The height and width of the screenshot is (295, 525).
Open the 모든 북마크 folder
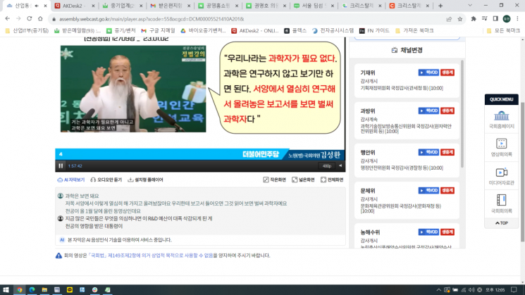pyautogui.click(x=503, y=30)
